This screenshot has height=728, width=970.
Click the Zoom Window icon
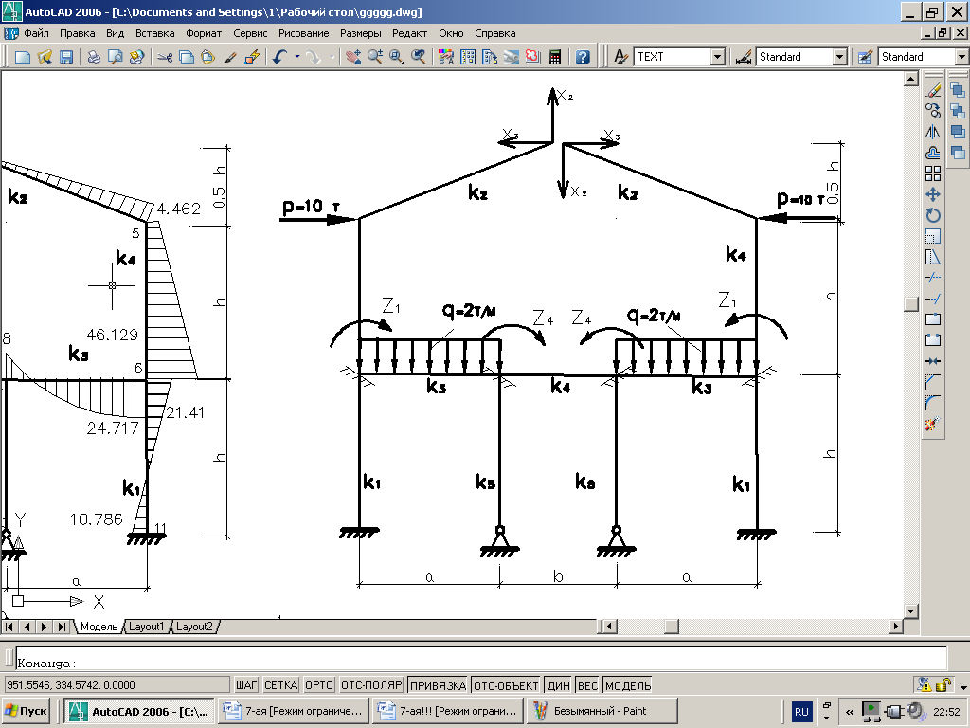[397, 57]
